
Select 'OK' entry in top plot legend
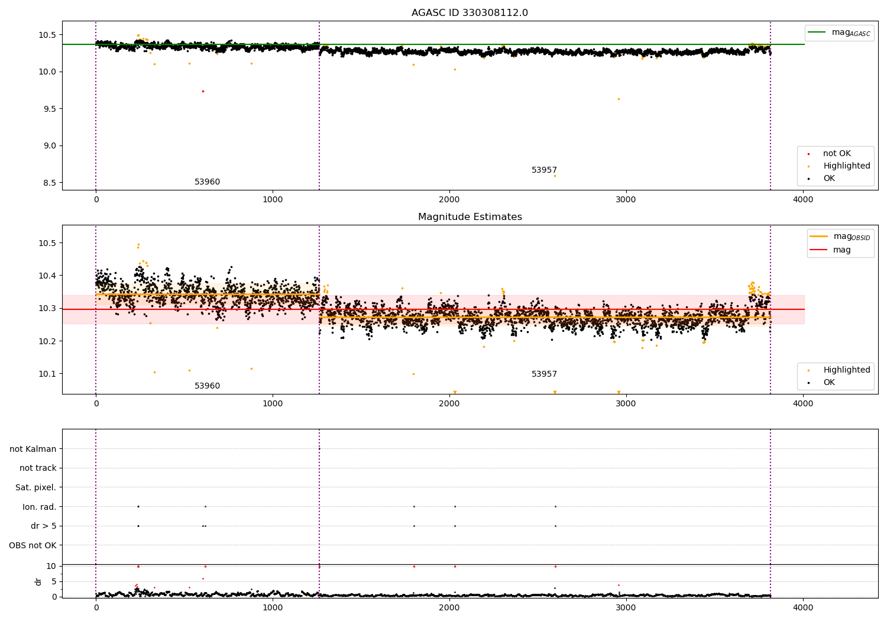coord(829,179)
